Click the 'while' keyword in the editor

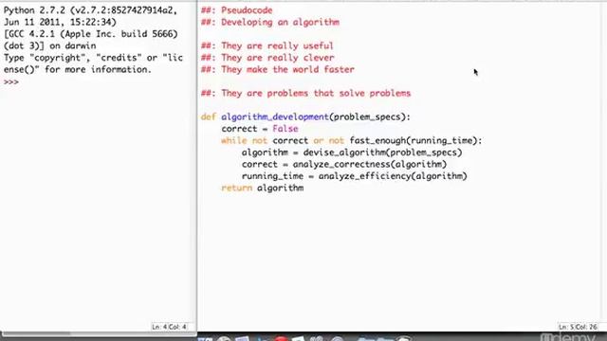click(234, 141)
